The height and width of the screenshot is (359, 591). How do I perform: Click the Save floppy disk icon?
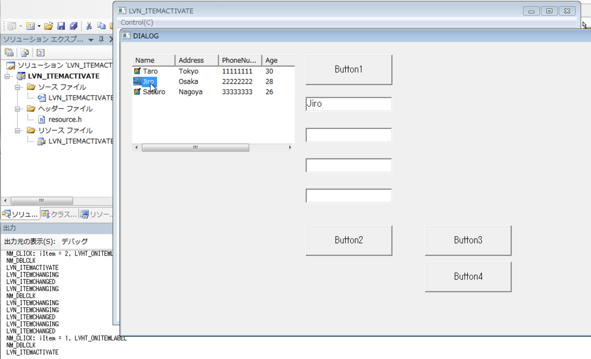pyautogui.click(x=61, y=26)
